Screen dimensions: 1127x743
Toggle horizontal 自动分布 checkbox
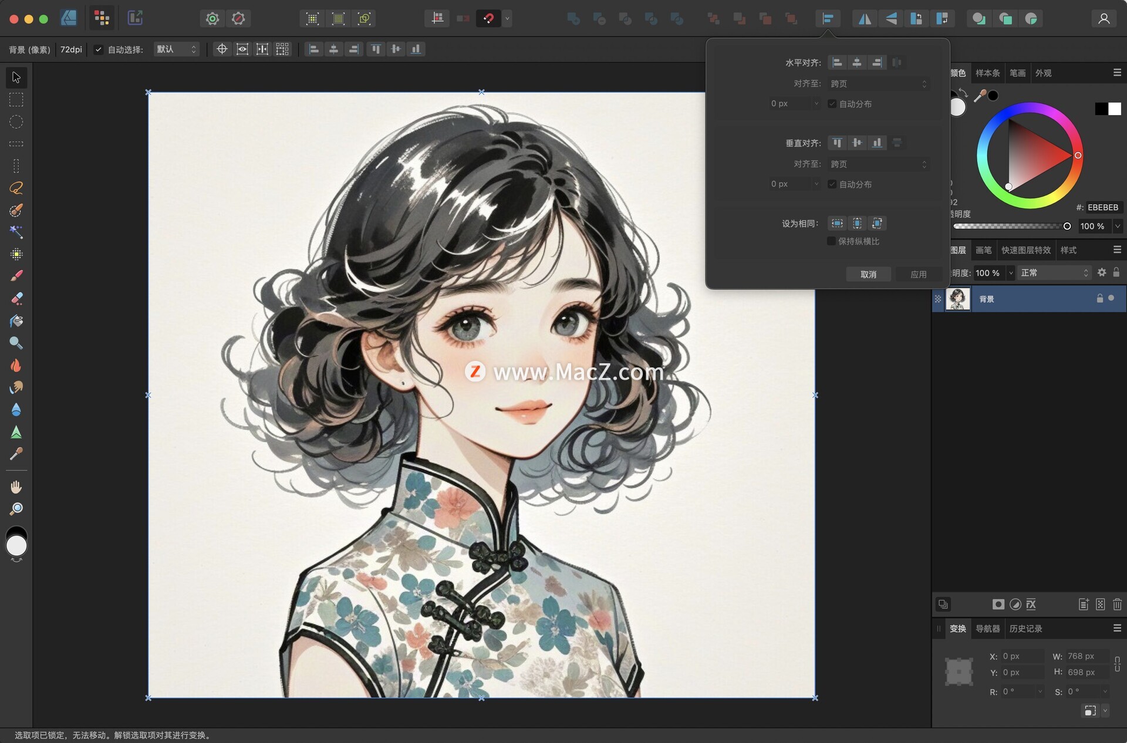pos(832,104)
